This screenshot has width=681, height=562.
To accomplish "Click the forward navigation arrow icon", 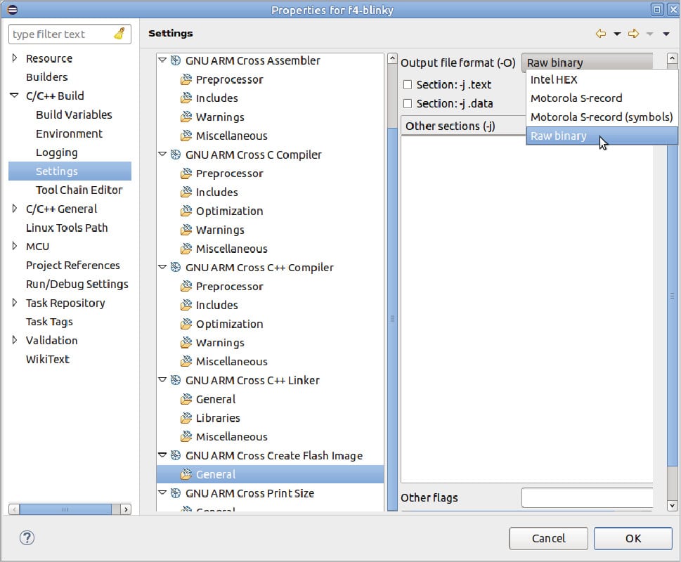I will (x=633, y=34).
